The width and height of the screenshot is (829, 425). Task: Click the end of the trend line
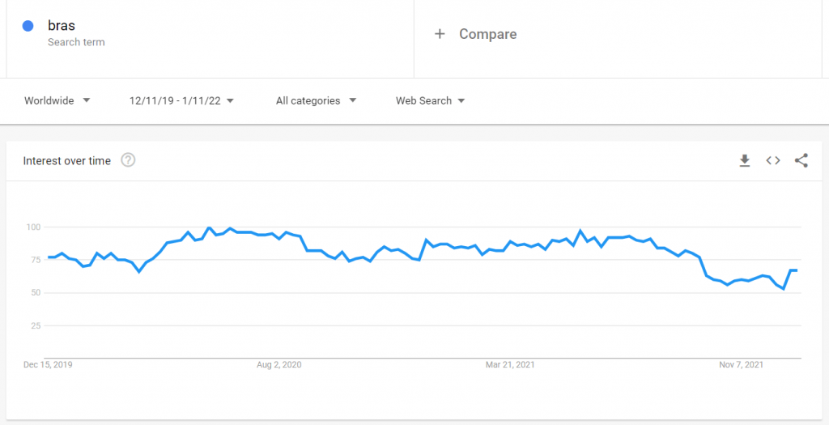tap(797, 270)
